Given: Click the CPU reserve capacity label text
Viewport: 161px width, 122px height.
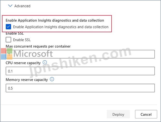Looking at the screenshot, I should (x=23, y=63).
